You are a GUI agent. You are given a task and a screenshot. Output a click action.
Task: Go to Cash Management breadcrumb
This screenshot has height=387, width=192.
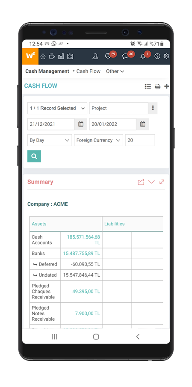pyautogui.click(x=47, y=71)
